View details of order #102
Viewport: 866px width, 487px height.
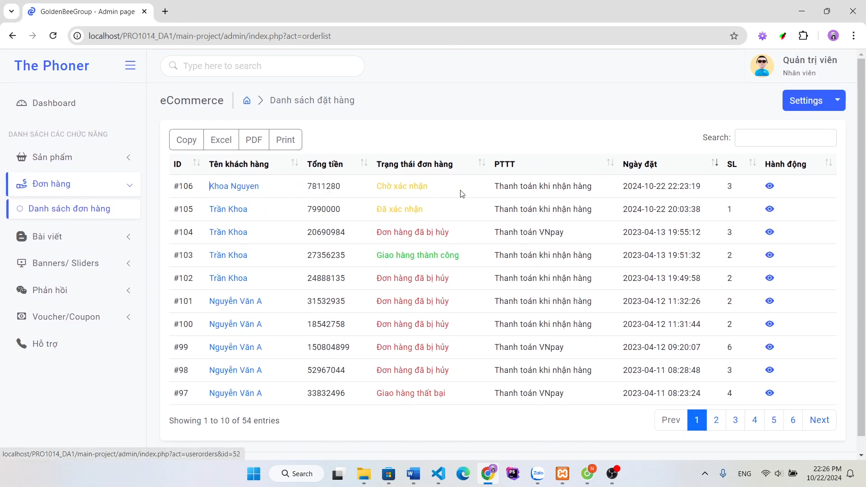(769, 278)
